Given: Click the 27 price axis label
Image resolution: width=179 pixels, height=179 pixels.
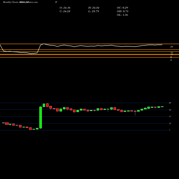Looking at the screenshot, I should coord(170,103).
